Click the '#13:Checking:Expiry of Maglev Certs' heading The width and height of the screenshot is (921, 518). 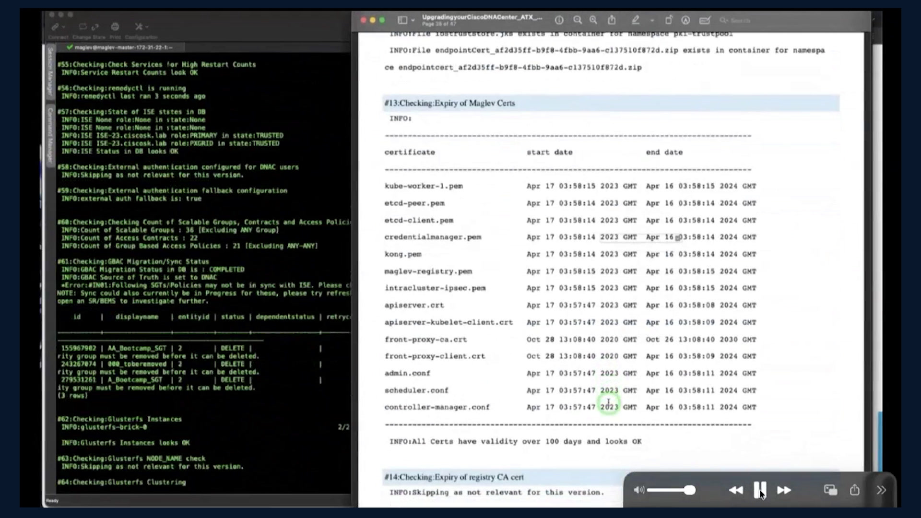coord(449,103)
